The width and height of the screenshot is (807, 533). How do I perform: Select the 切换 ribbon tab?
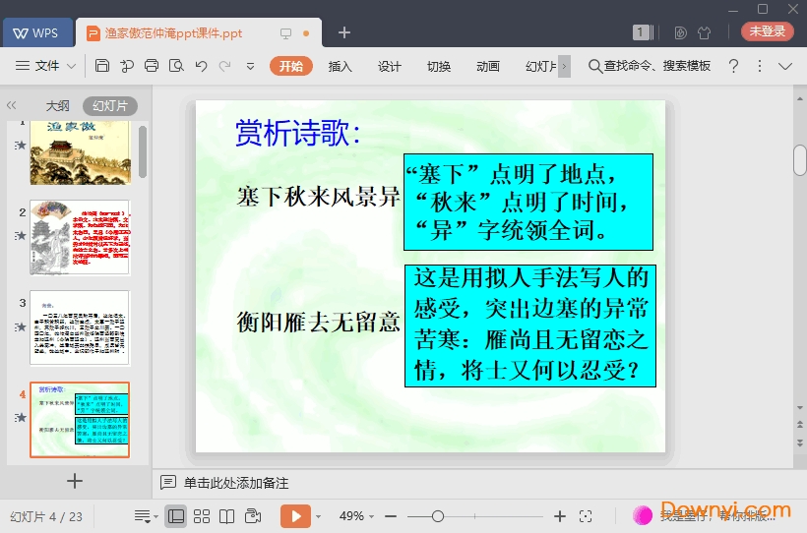[439, 66]
